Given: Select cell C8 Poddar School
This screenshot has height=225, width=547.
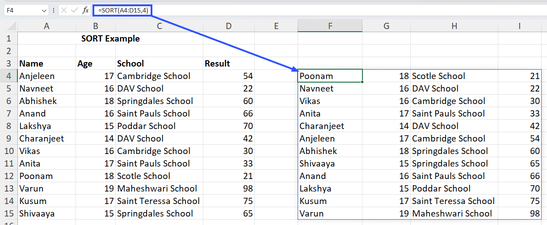Looking at the screenshot, I should tap(159, 126).
